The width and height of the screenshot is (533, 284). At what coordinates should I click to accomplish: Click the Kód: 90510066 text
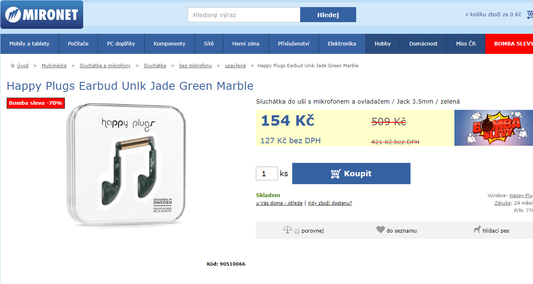[x=226, y=264]
